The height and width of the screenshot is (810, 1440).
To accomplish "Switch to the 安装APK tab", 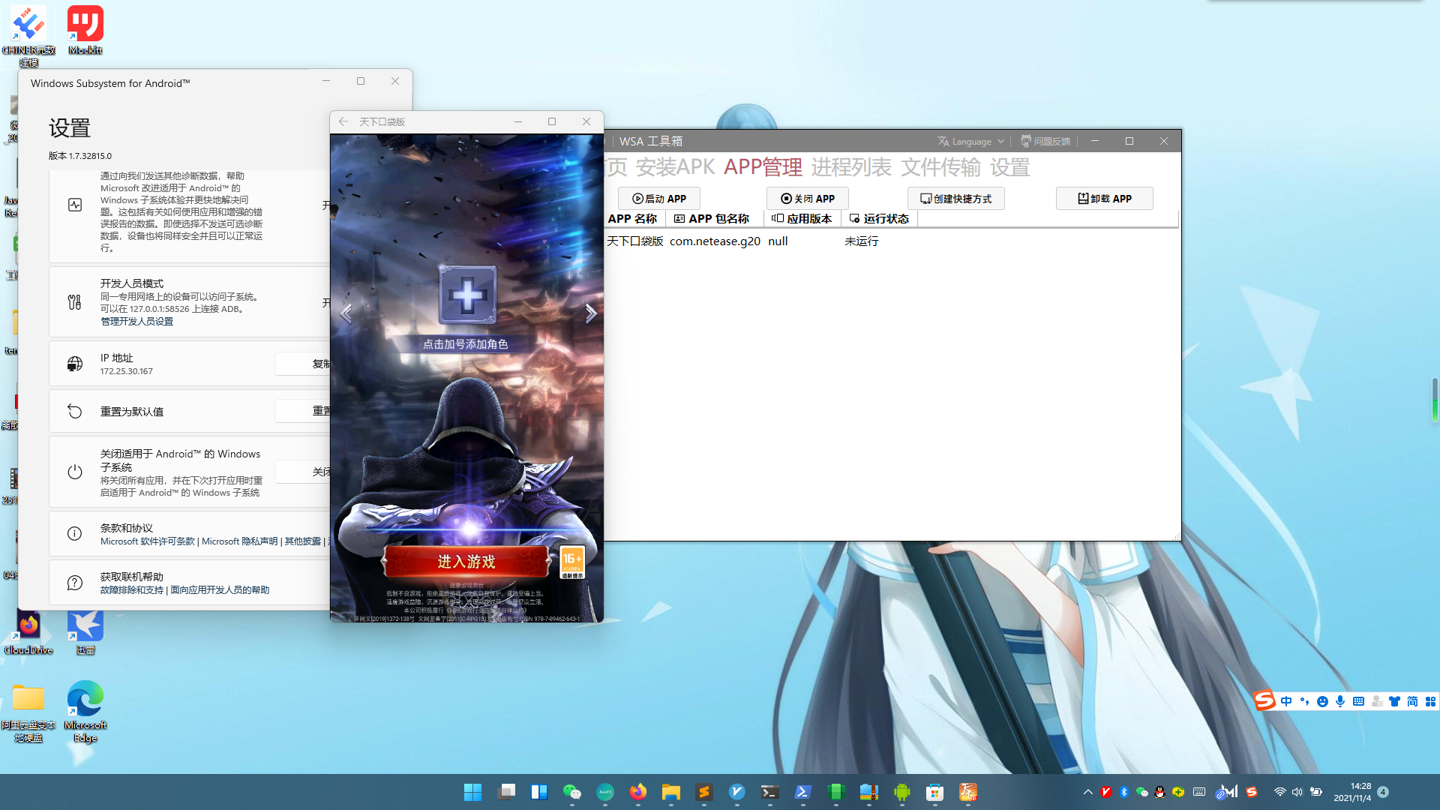I will tap(675, 167).
